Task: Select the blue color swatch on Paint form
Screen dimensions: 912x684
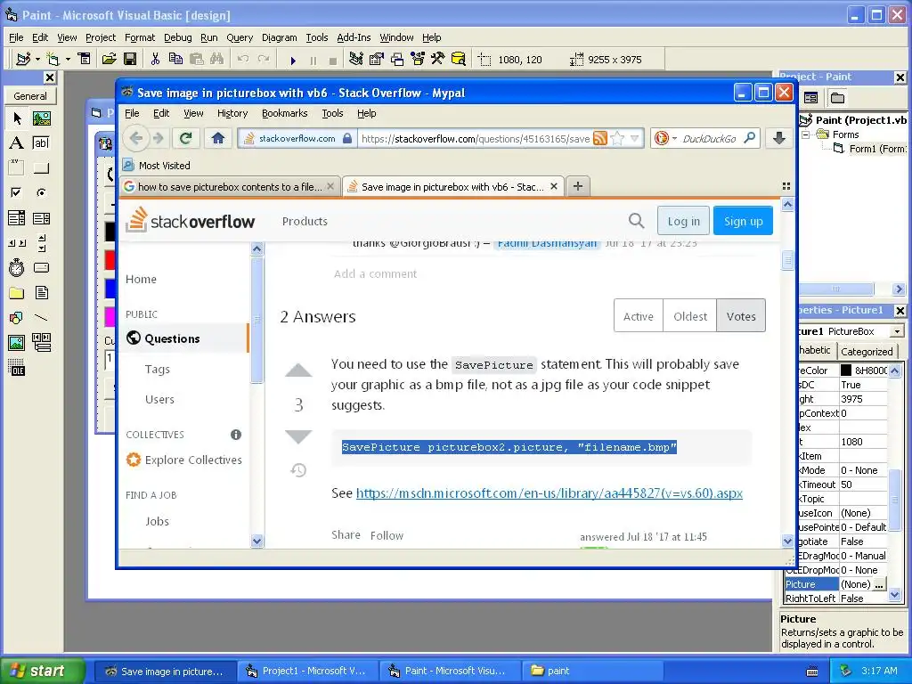Action: point(110,289)
